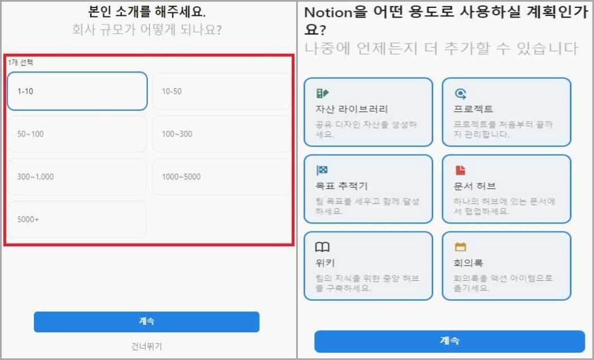This screenshot has height=360, width=594.
Task: Select the 목표 추적기 card
Action: tap(368, 189)
